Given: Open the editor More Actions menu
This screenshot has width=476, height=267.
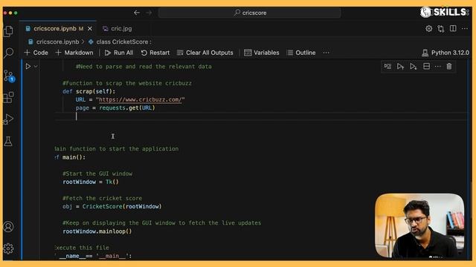Looking at the screenshot, I should (x=465, y=28).
